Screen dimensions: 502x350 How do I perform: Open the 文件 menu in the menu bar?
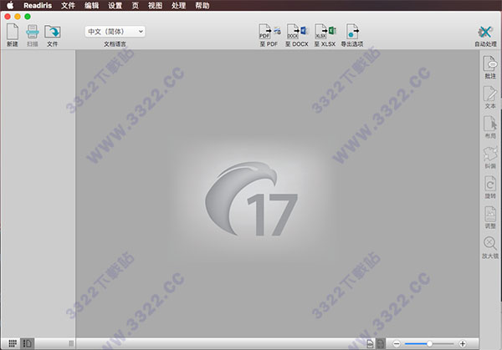68,6
